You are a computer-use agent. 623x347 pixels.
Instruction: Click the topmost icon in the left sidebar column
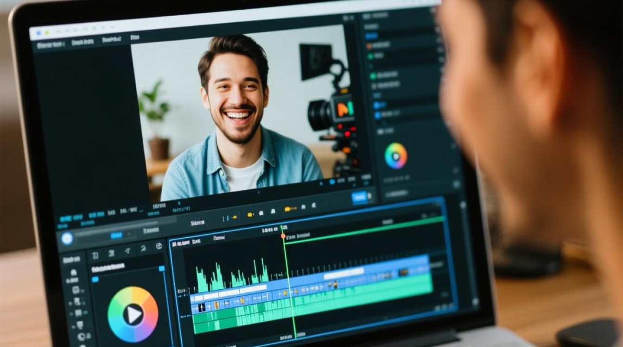pyautogui.click(x=75, y=272)
